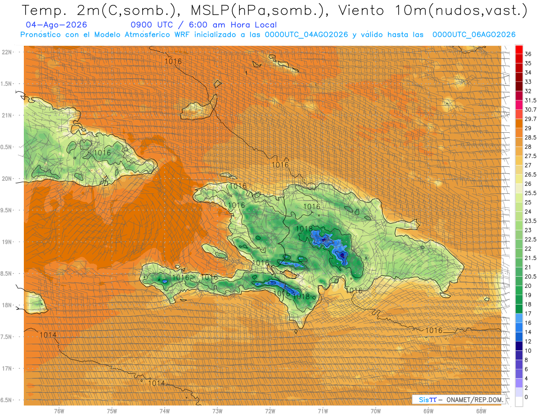Click the dark navy legend swatch between 10 and 12
Screen dimensions: 540x417
pyautogui.click(x=519, y=345)
